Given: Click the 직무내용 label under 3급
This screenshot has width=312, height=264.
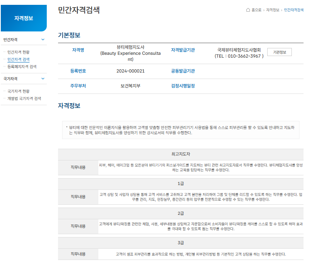Looking at the screenshot, I should [78, 254].
